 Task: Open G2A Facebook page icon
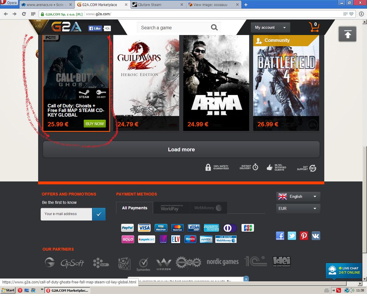(x=280, y=236)
